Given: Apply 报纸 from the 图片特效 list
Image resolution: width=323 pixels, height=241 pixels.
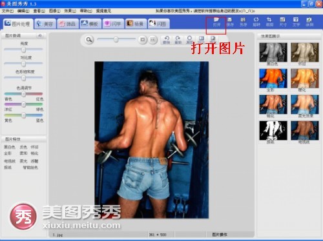Looking at the screenshot, I should click(8, 168).
